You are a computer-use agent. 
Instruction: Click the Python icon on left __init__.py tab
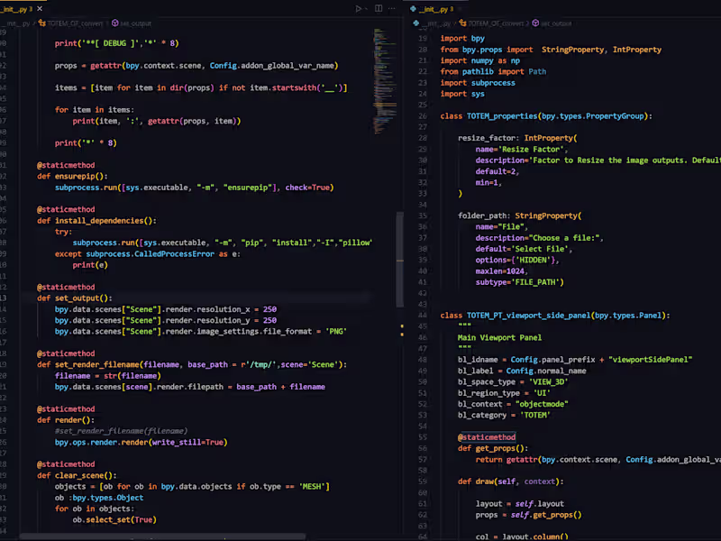pos(3,8)
